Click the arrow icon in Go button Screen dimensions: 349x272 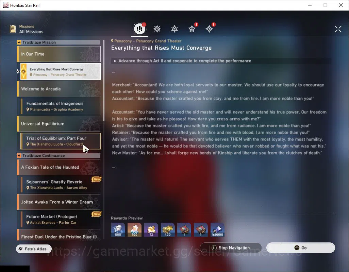tap(297, 248)
